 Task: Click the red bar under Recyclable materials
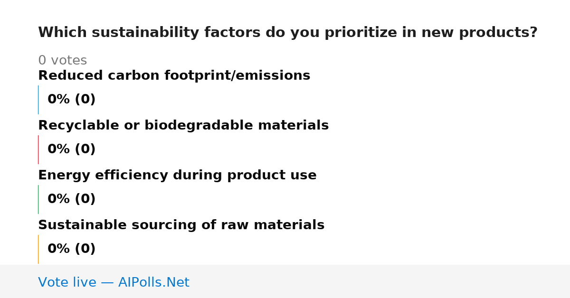click(38, 149)
